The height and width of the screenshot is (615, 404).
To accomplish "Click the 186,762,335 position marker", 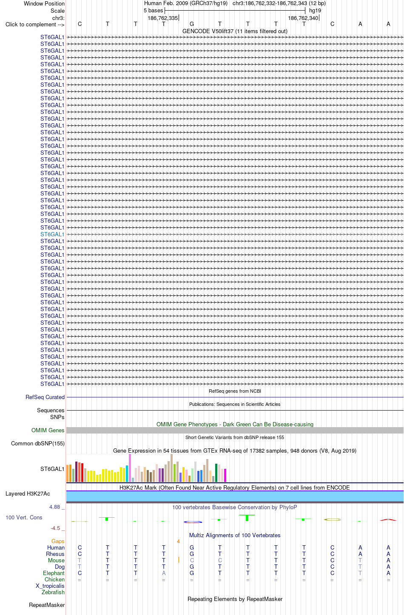I will 163,18.
